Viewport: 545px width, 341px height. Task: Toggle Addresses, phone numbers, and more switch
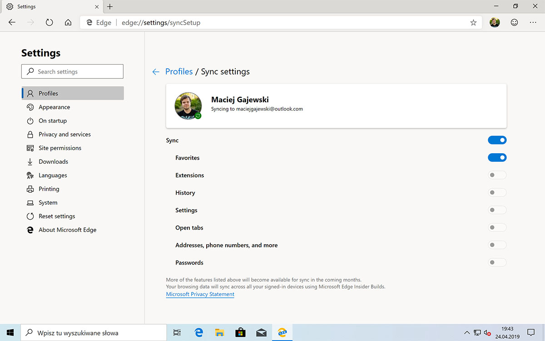click(x=497, y=245)
